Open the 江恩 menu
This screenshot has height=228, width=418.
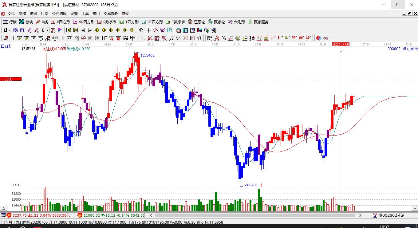(45, 14)
